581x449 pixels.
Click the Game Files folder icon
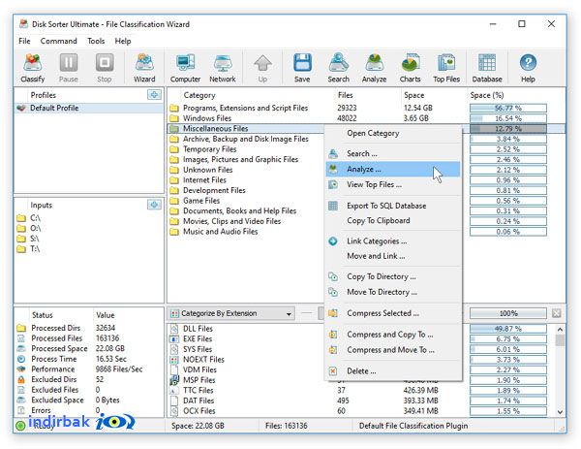tap(173, 201)
